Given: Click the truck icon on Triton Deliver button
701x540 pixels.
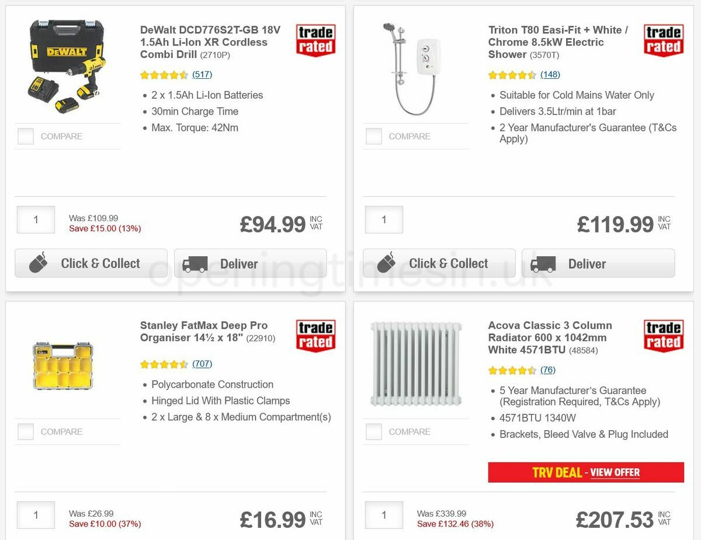Looking at the screenshot, I should [544, 263].
